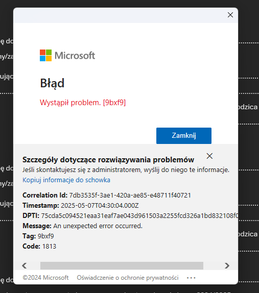Click the horizontal scrollbar right arrow
The image size is (259, 293).
(227, 265)
